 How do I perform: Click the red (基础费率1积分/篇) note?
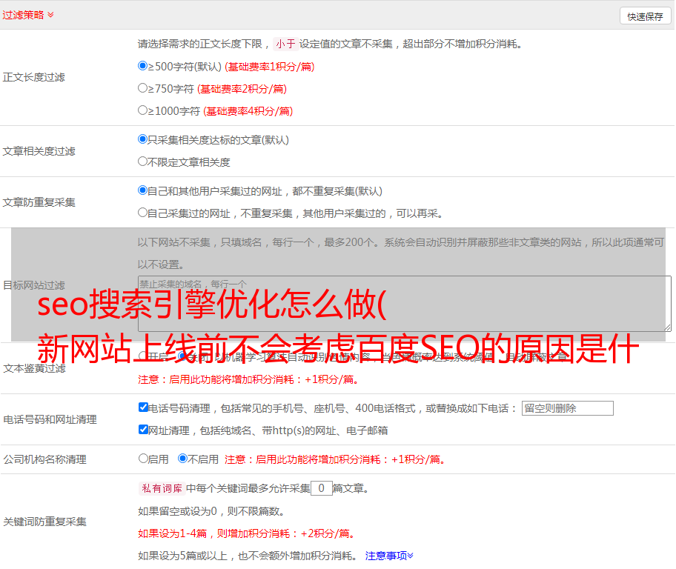(270, 67)
